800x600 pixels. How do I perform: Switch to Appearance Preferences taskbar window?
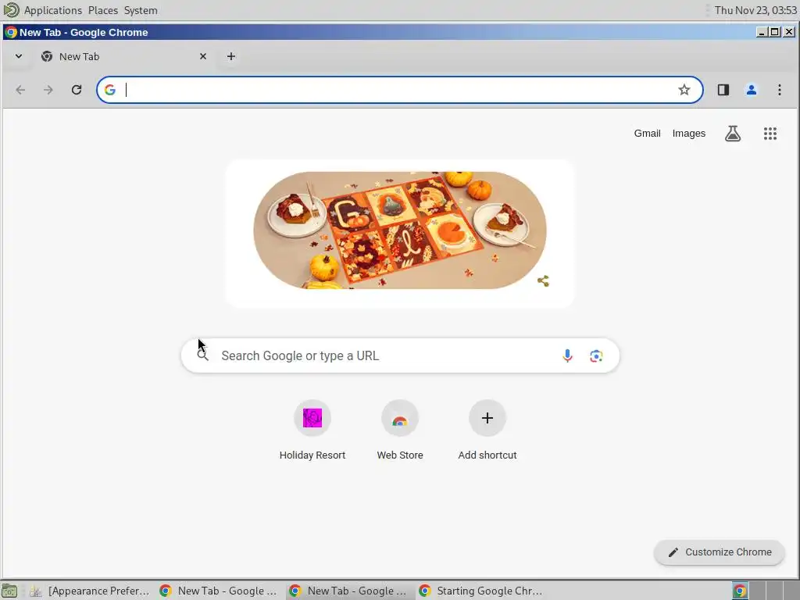(90, 591)
